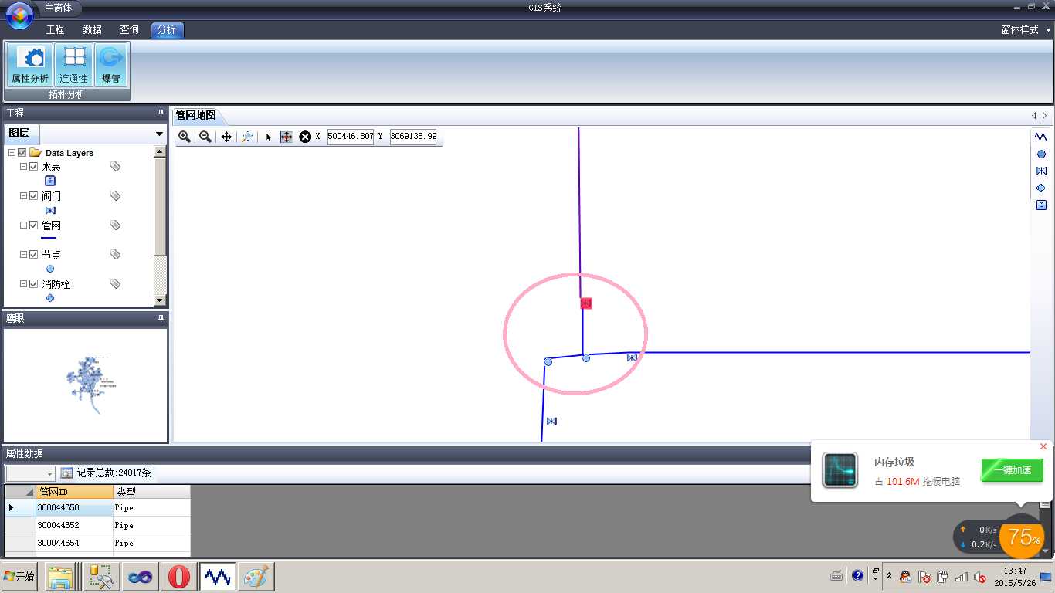Uncheck the 水表 layer checkbox
This screenshot has height=593, width=1055.
pos(33,167)
